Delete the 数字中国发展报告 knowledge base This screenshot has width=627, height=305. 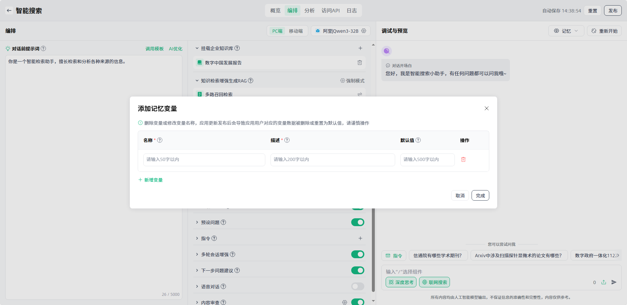tap(360, 63)
